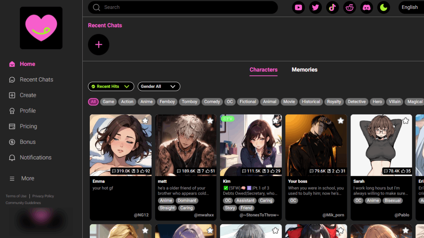
Task: Select the Detective category chip
Action: (357, 102)
